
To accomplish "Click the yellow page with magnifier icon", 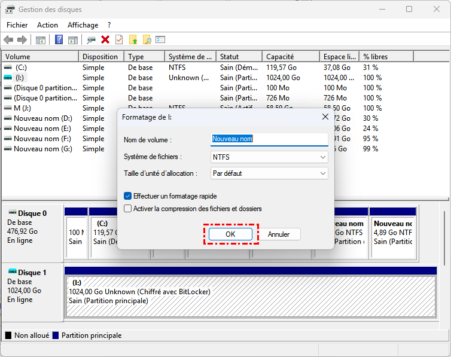I will click(x=147, y=40).
